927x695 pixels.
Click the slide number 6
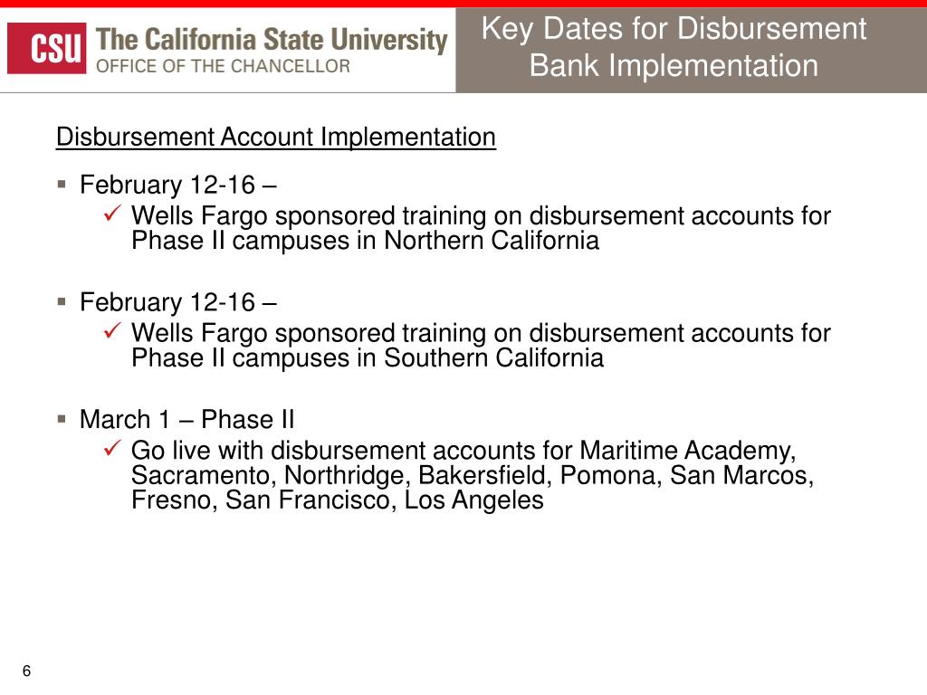coord(26,671)
